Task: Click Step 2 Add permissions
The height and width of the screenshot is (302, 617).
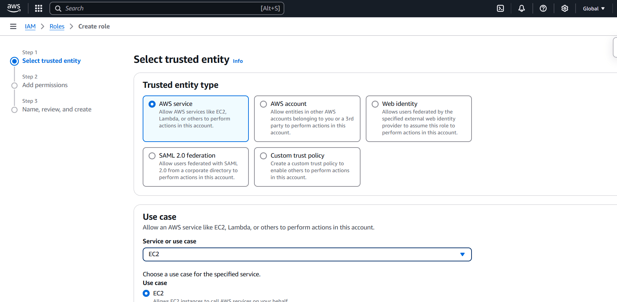Action: point(45,85)
